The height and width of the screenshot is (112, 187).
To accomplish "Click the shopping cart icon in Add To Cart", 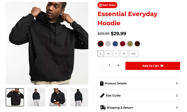I will (162, 66).
